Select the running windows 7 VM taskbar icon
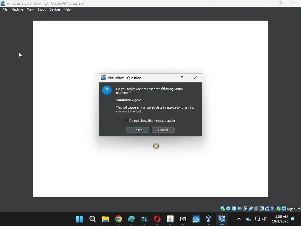This screenshot has width=301, height=226. point(222,219)
